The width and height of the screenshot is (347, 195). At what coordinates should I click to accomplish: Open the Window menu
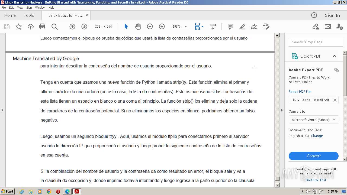(x=40, y=8)
